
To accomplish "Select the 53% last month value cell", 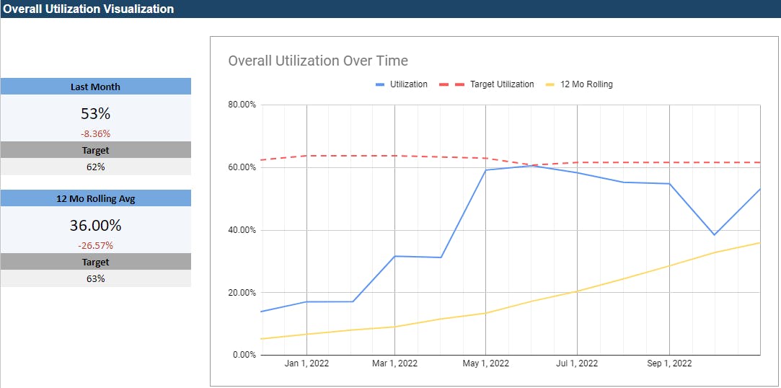I will tap(95, 113).
